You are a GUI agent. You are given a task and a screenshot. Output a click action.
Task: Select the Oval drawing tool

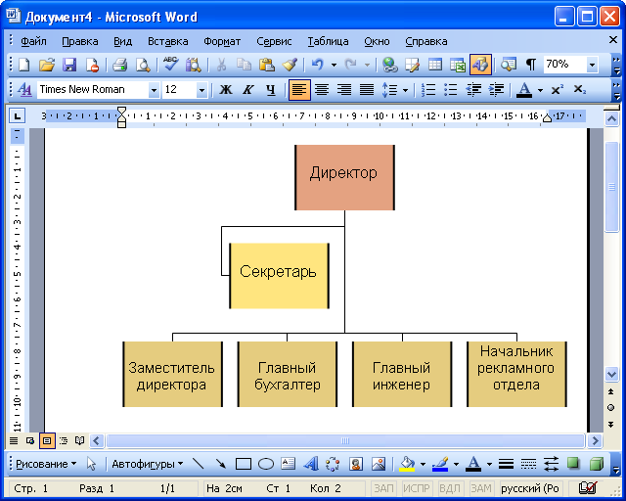click(265, 464)
